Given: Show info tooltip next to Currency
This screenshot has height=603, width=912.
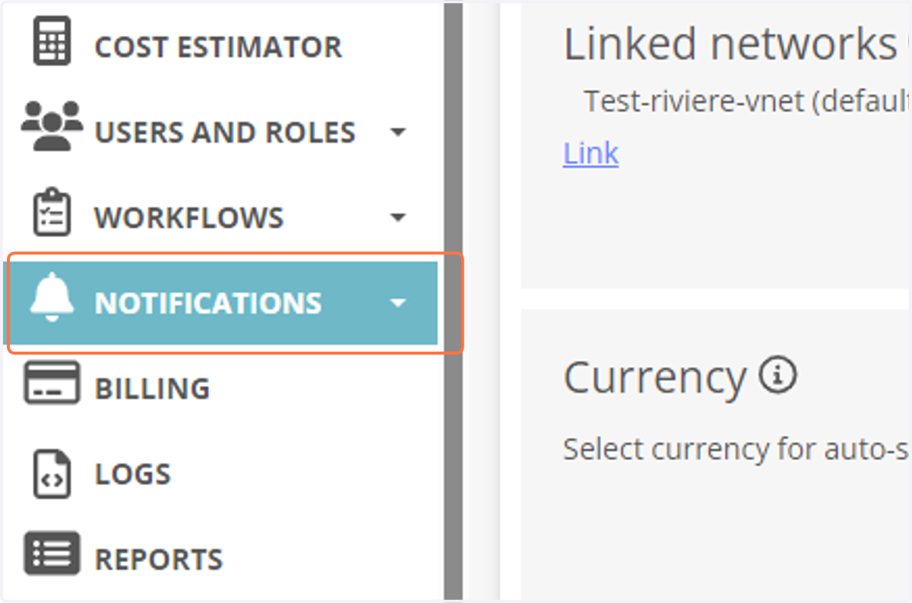Looking at the screenshot, I should (778, 375).
